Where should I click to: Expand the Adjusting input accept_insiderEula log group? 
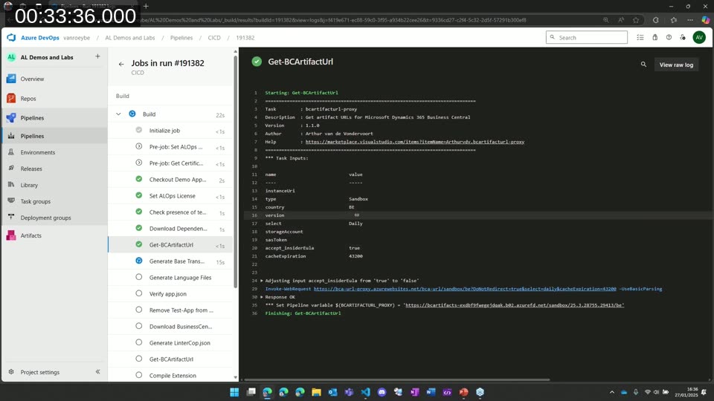pos(262,281)
